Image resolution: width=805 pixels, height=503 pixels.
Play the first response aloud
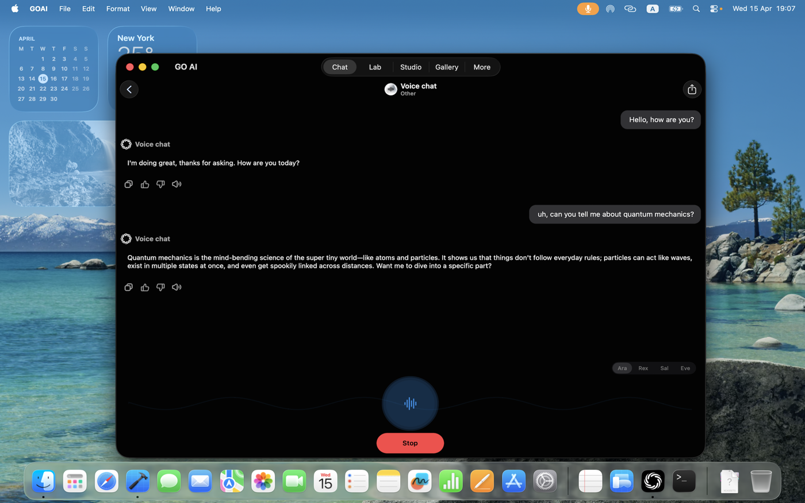pos(177,184)
